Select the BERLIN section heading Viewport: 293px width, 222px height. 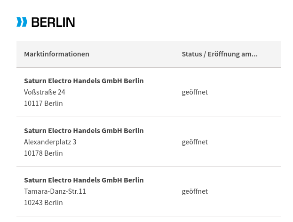[x=53, y=22]
